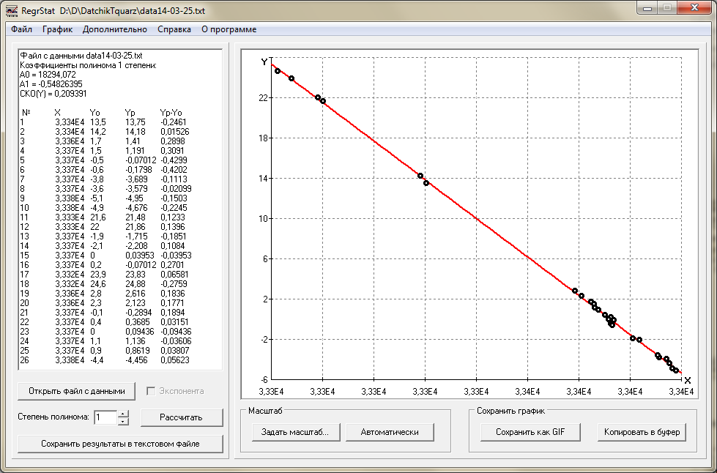Viewport: 717px width, 473px height.
Task: Click residual 0,1894 in row 21
Action: pos(173,313)
